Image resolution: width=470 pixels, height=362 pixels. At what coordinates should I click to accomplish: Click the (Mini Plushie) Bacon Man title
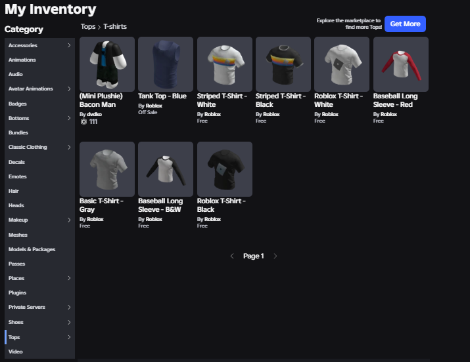click(x=101, y=100)
